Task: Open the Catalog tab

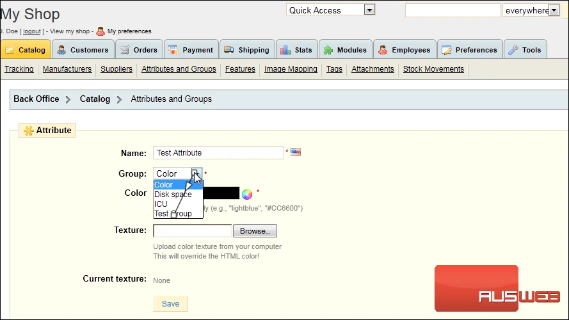Action: click(26, 49)
